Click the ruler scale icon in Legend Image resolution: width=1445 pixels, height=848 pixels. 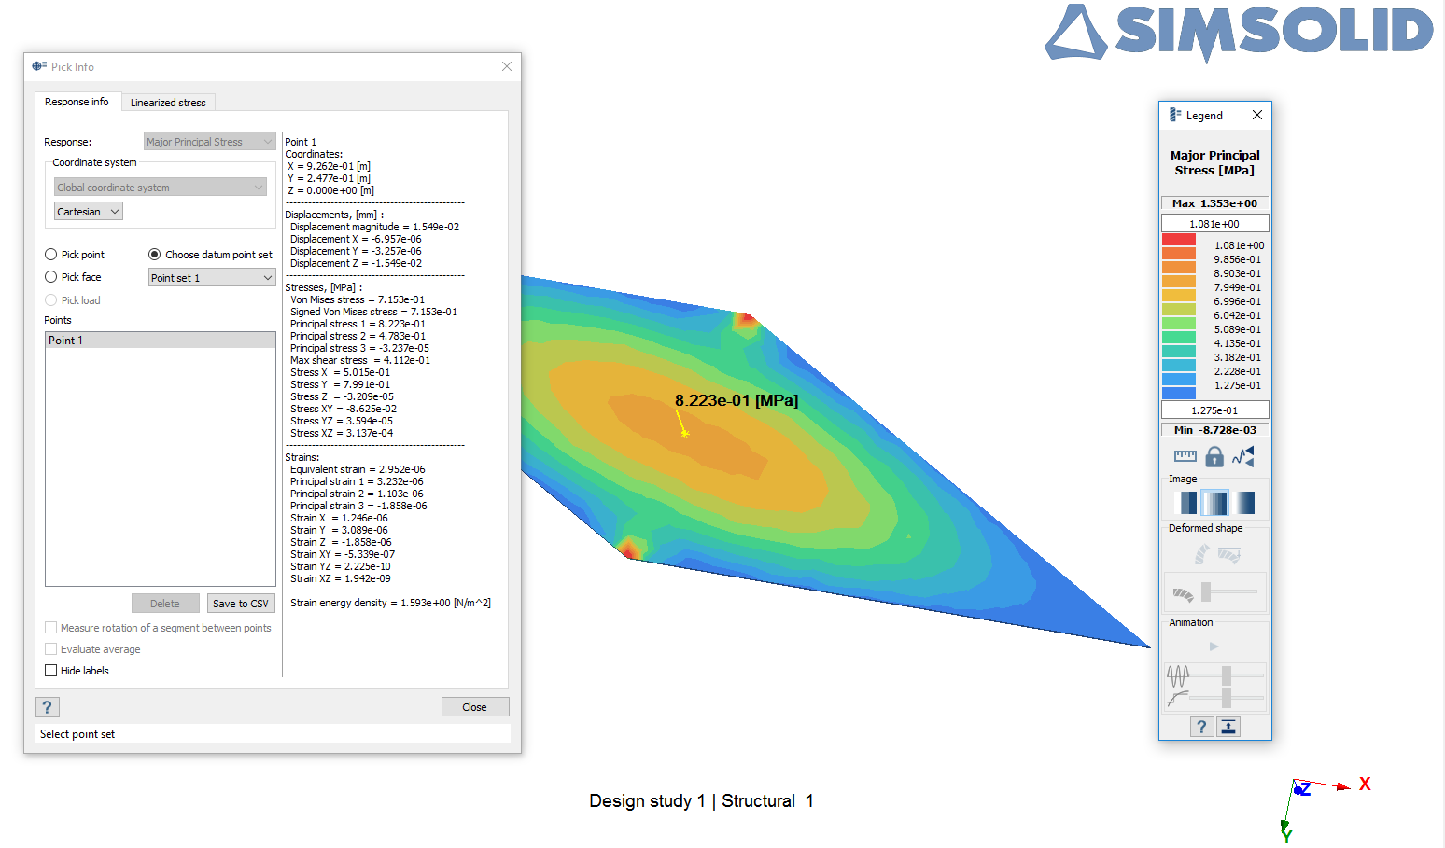1185,456
